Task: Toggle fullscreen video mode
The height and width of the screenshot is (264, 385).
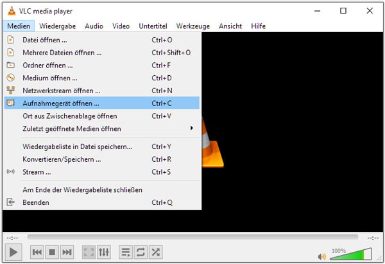Action: click(89, 252)
